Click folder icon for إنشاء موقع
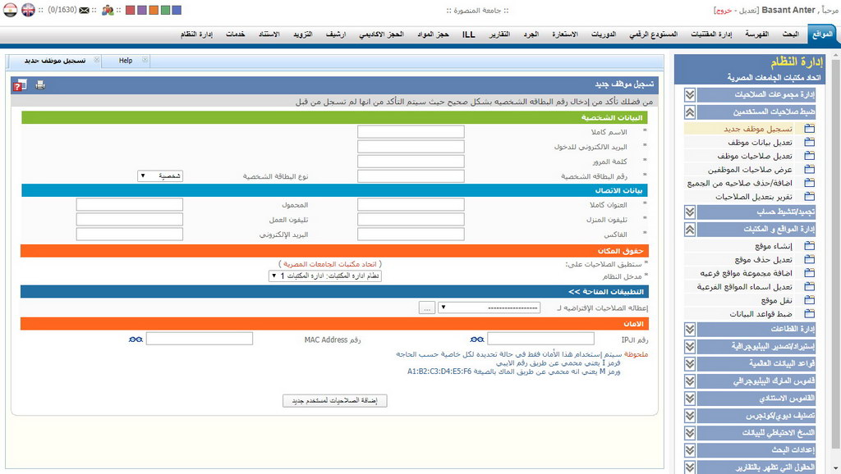This screenshot has width=841, height=474. (809, 246)
